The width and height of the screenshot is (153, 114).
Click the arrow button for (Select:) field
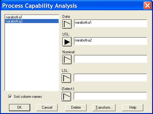tap(66, 97)
